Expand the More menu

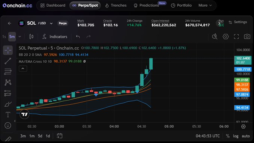pyautogui.click(x=205, y=6)
